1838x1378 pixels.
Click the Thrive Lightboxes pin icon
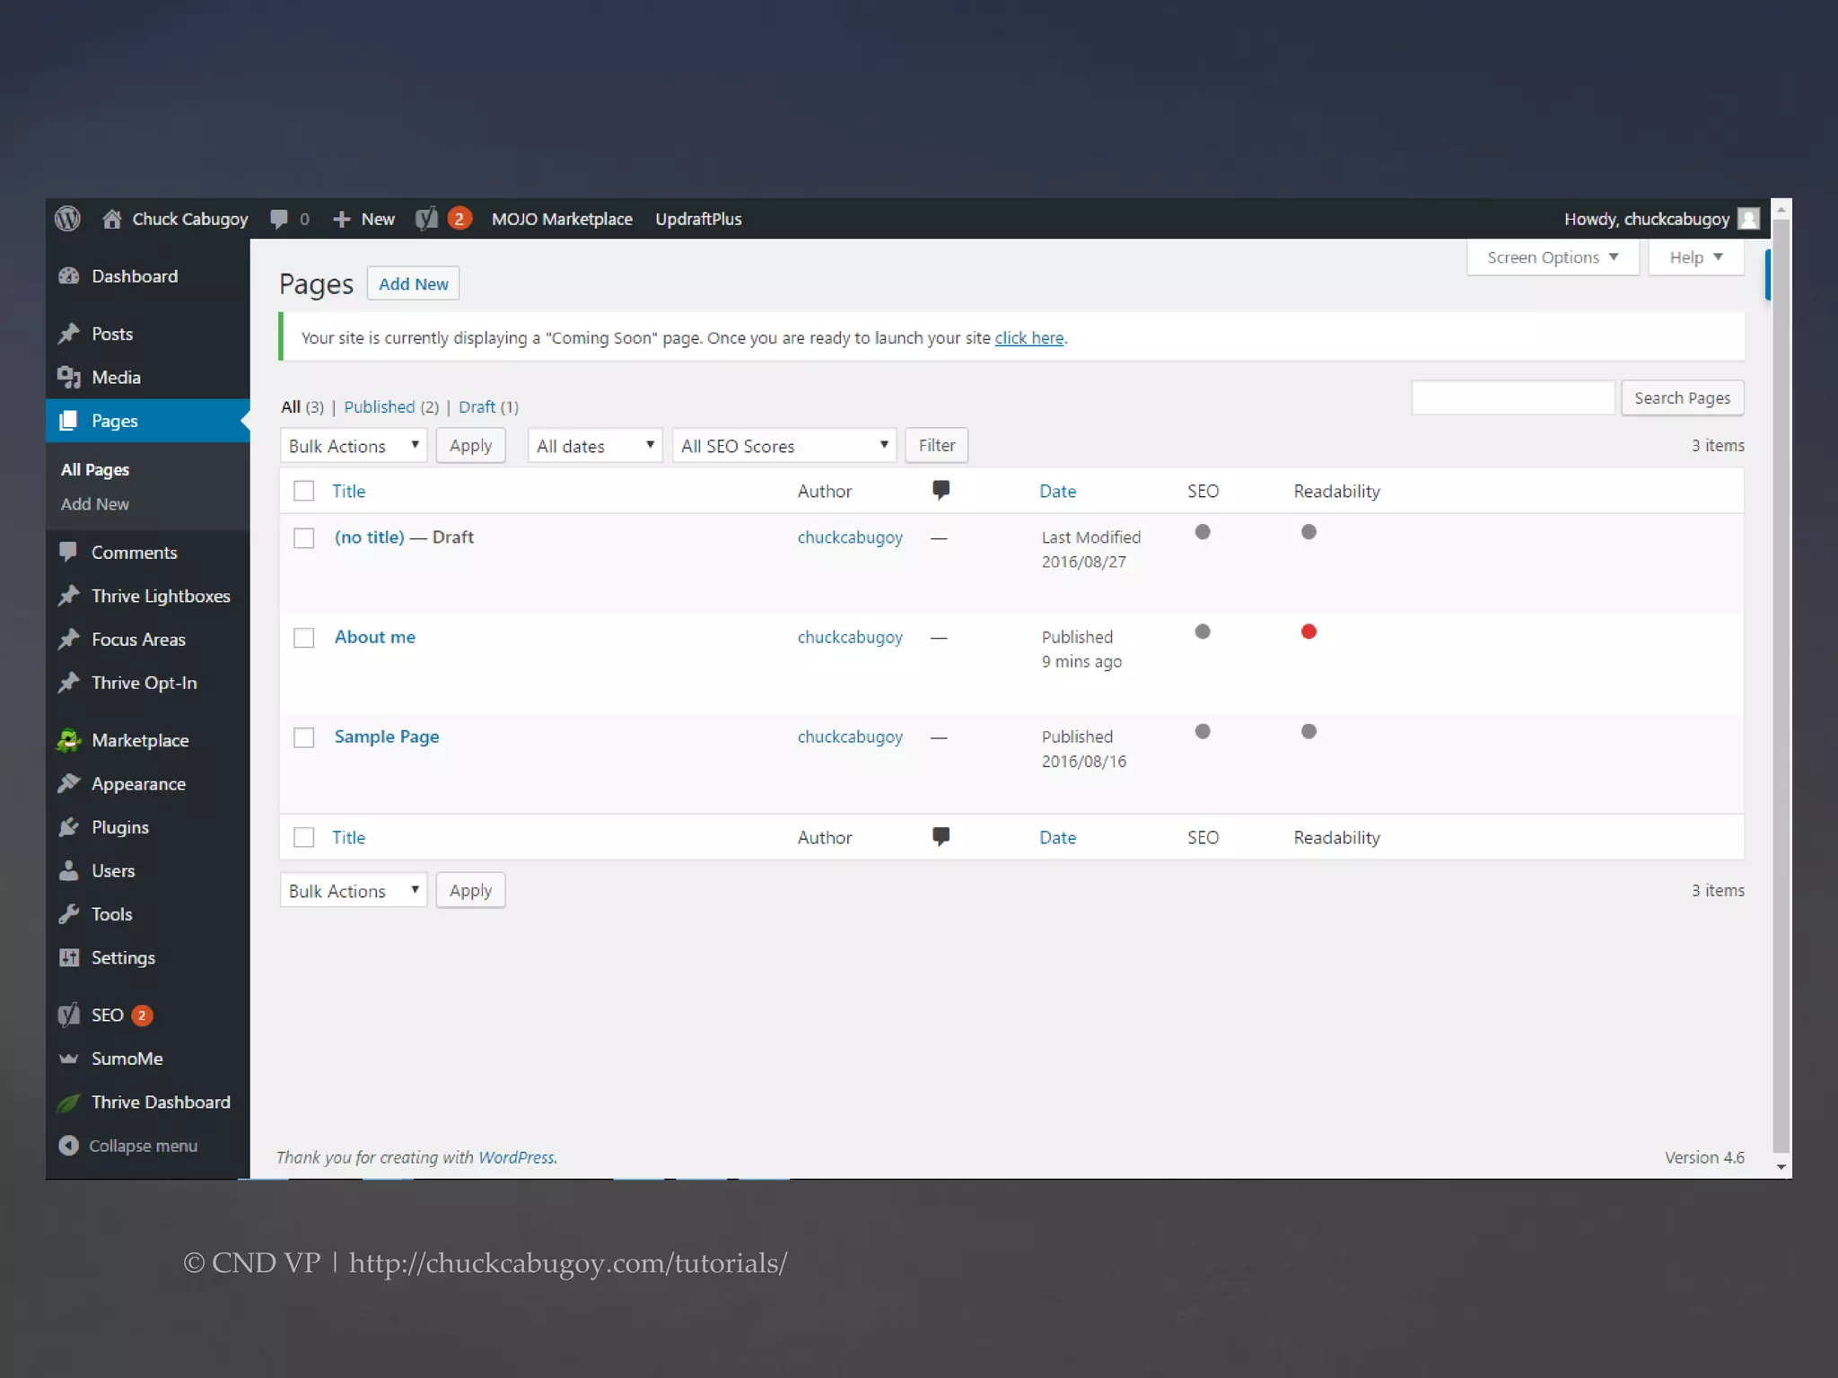pyautogui.click(x=69, y=596)
